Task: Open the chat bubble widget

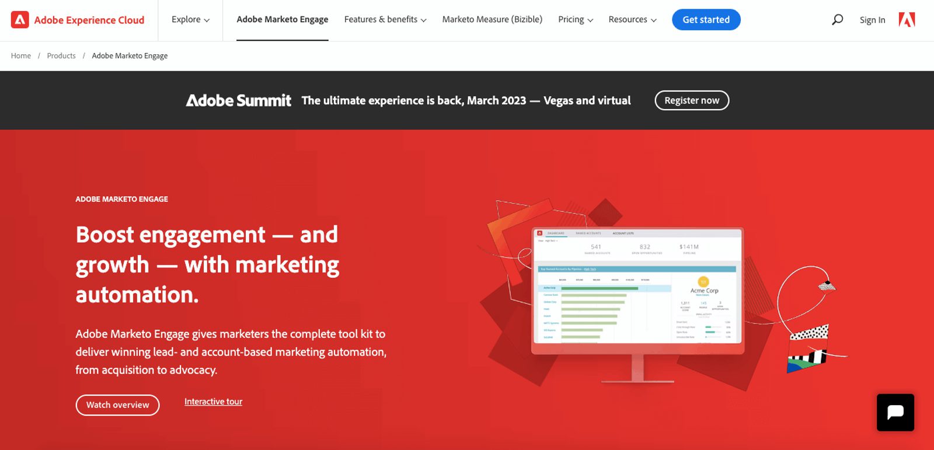Action: [895, 412]
